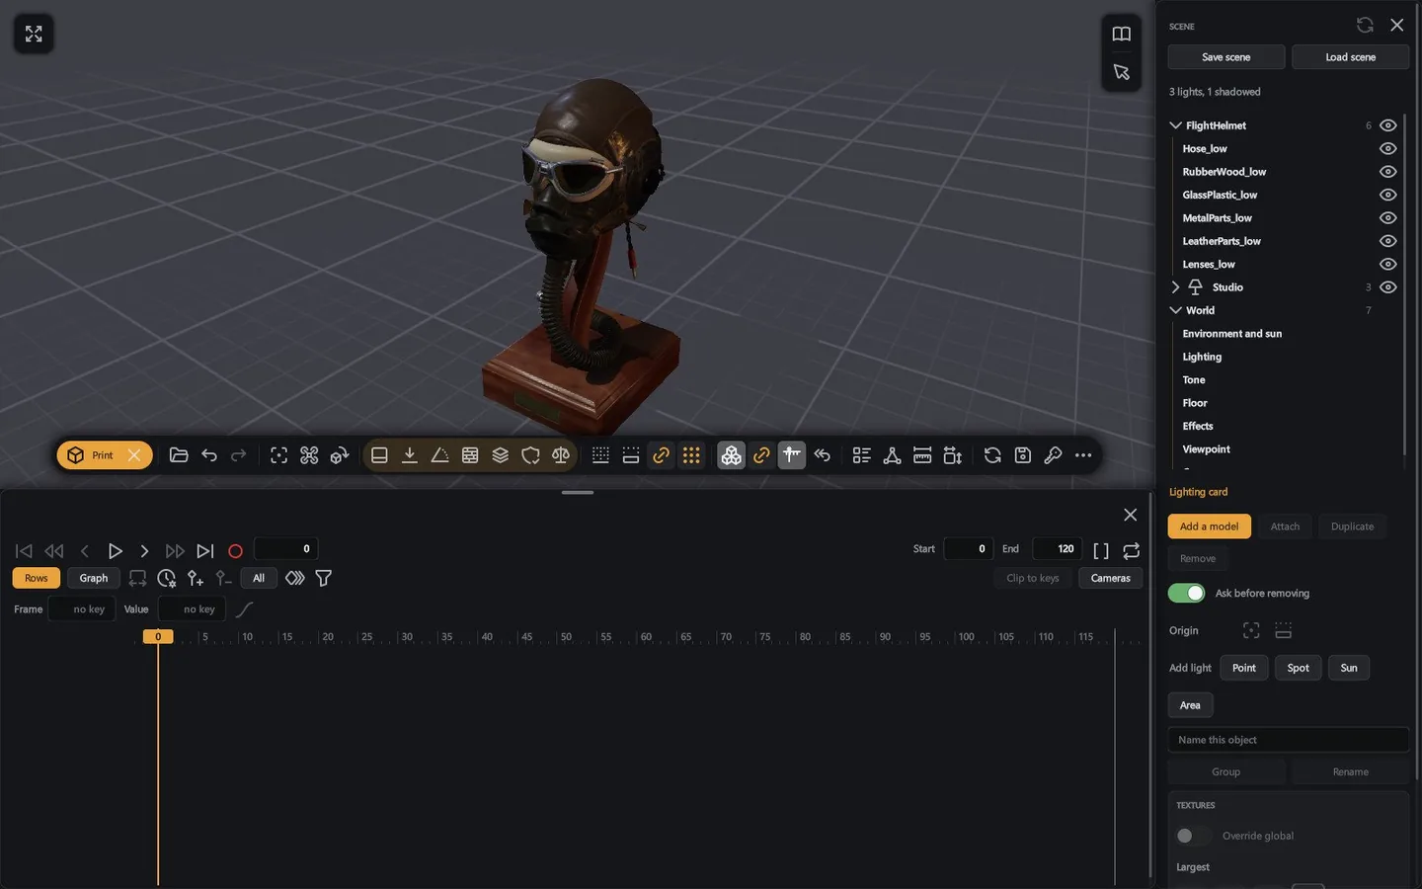Add a Spot light
1422x889 pixels.
pyautogui.click(x=1298, y=668)
